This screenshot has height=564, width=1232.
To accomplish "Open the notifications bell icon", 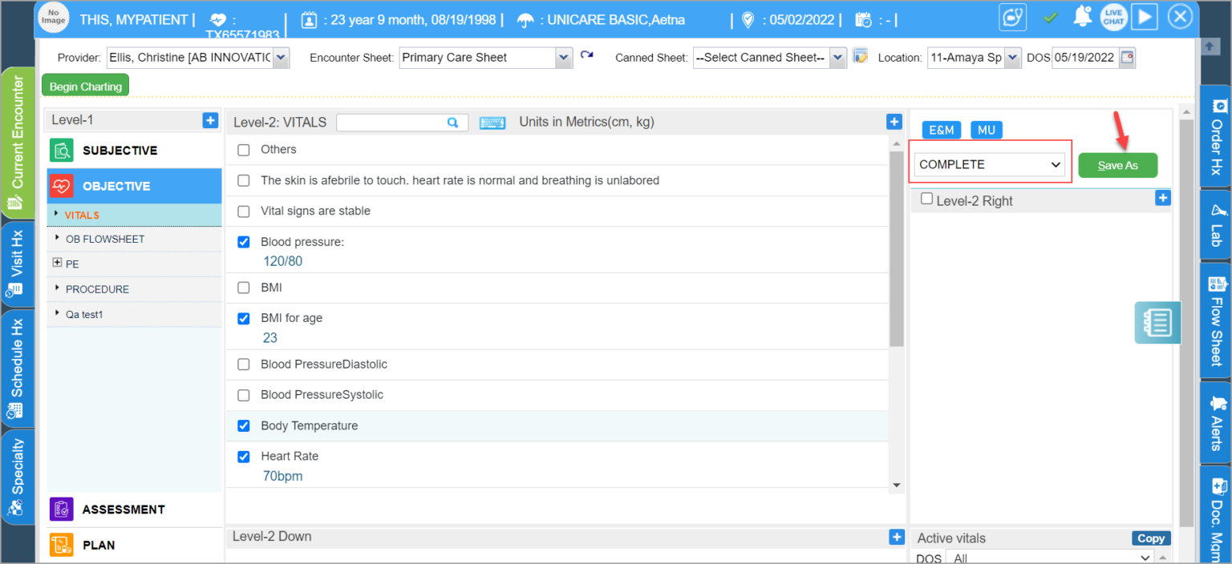I will tap(1083, 17).
